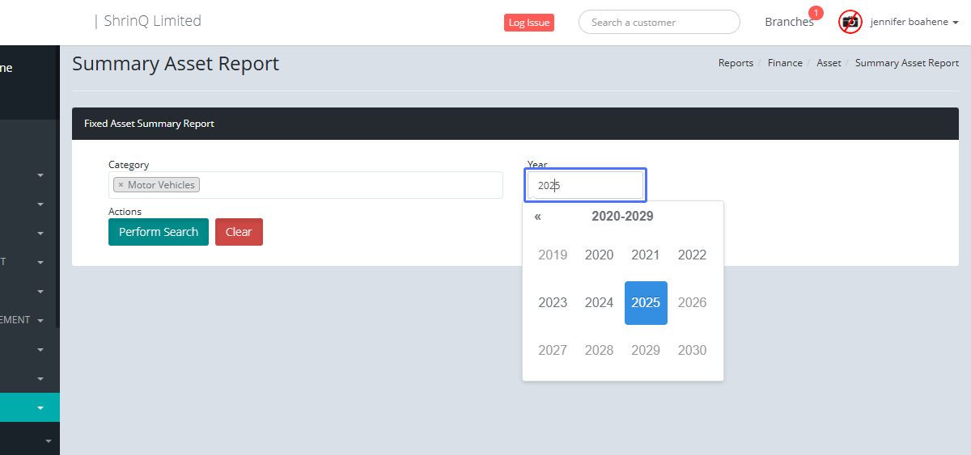Expand the highlighted teal sidebar menu item
Image resolution: width=971 pixels, height=455 pixels.
[40, 408]
